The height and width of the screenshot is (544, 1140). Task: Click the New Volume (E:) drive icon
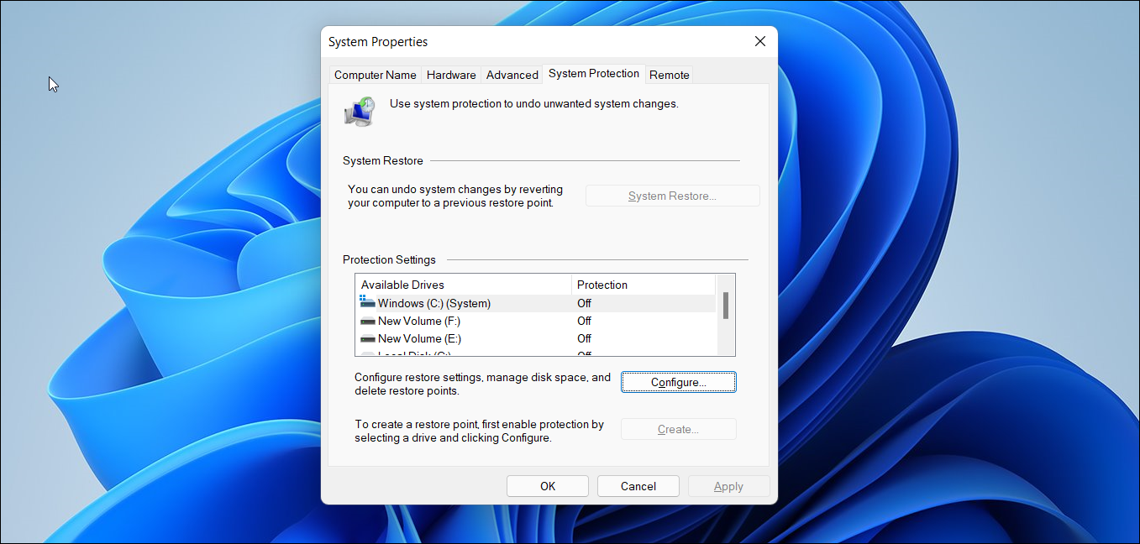[365, 338]
